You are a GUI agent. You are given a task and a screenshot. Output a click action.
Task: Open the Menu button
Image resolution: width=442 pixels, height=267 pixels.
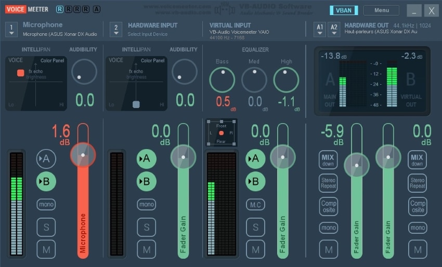[381, 10]
